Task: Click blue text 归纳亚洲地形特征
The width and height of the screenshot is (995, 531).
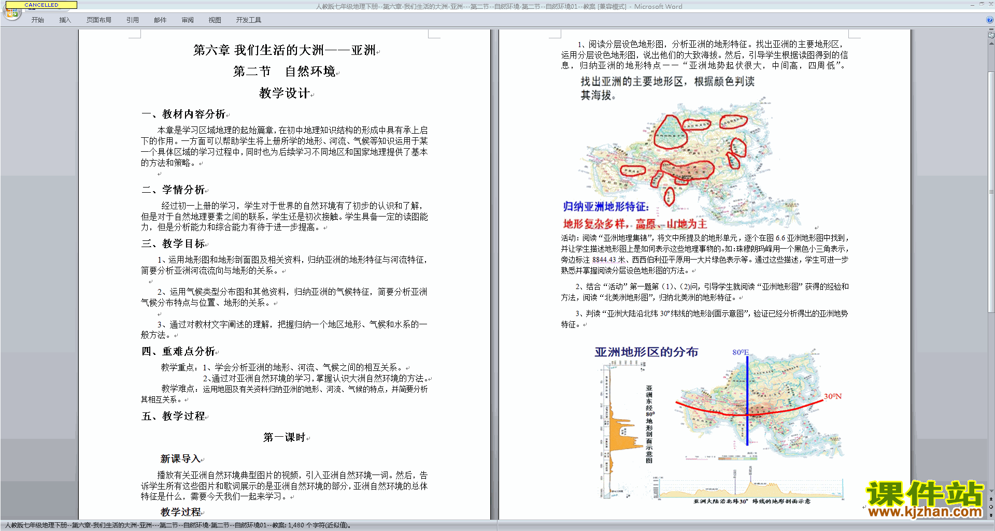Action: click(x=605, y=207)
